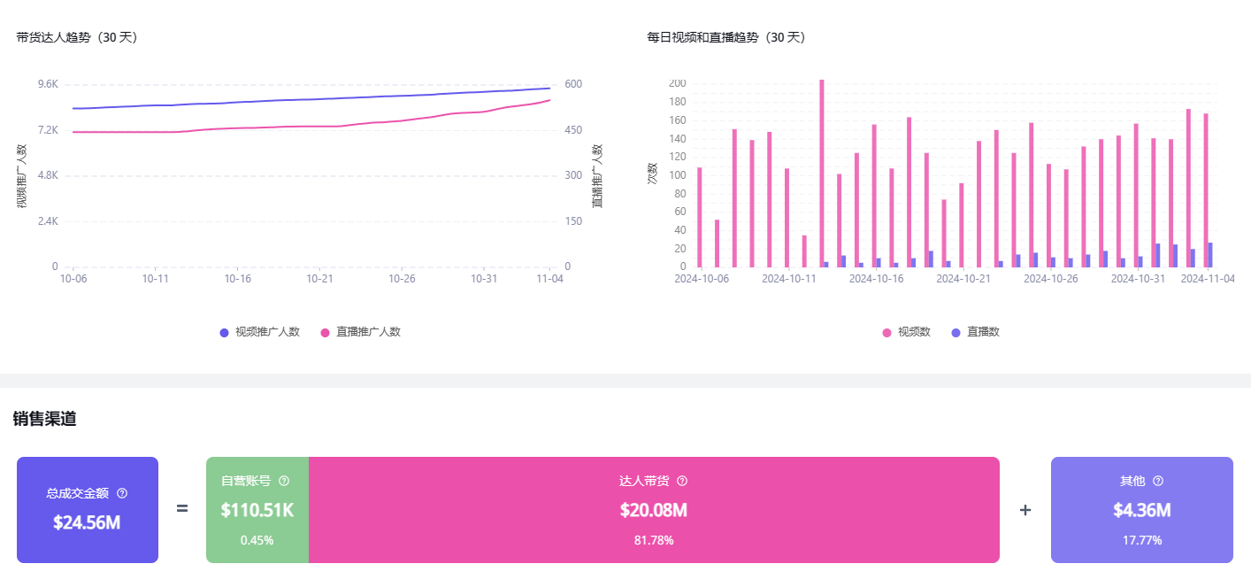Screen dimensions: 1251x587
Task: Click the 2024-10-21 axis date label
Action: click(963, 278)
